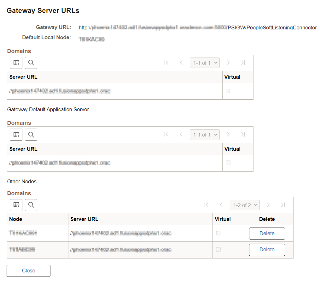
Task: Open the personalize icon in Other Nodes grid
Action: (x=16, y=205)
